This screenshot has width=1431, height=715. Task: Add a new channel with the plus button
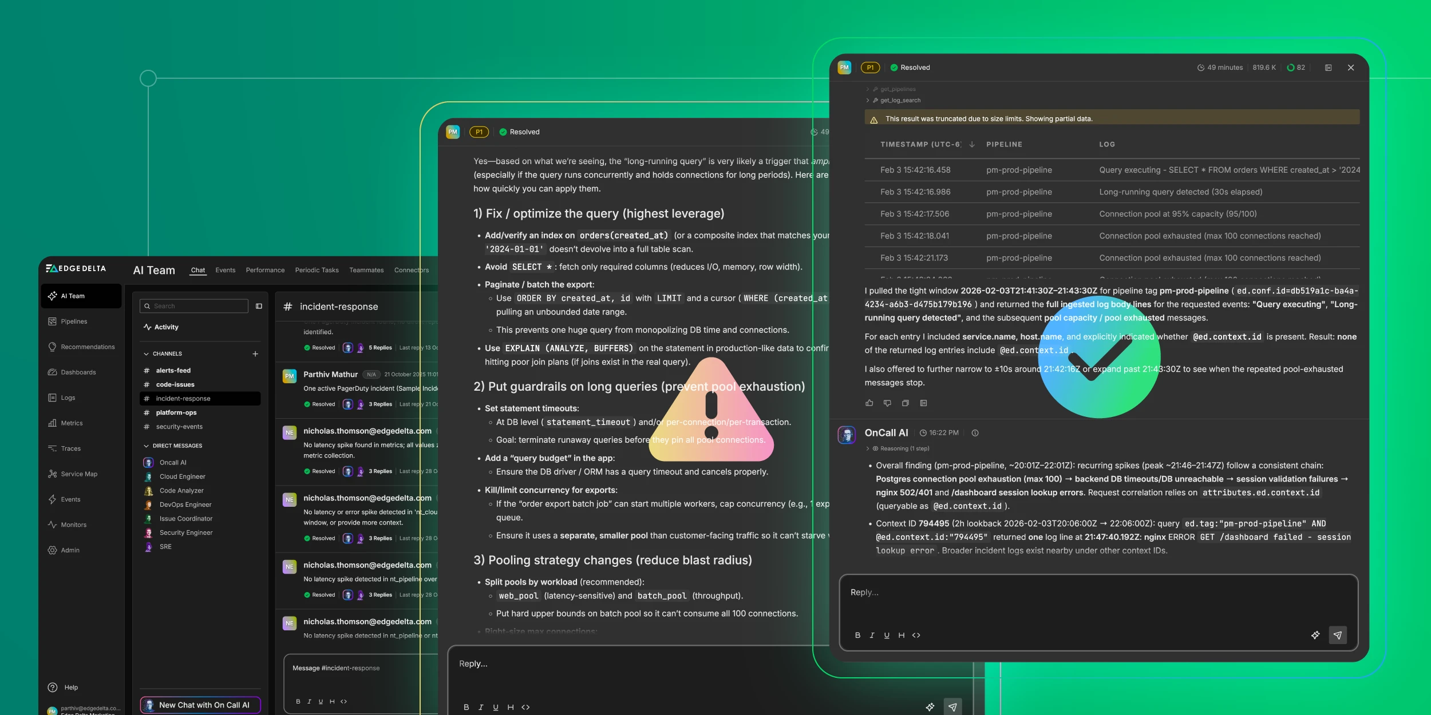255,353
